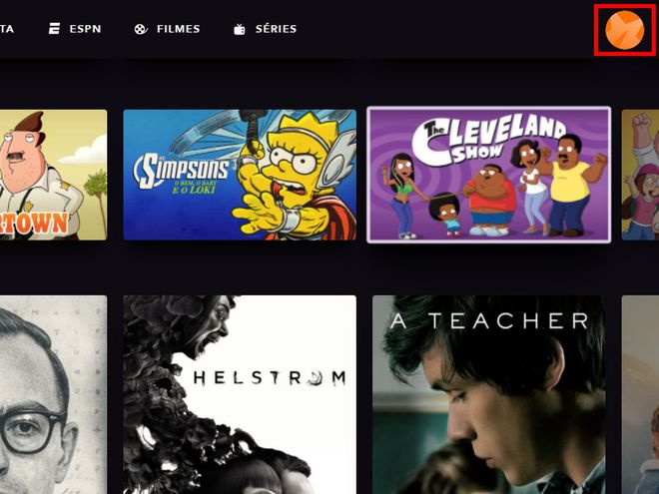Click the Cleveland Show title logo
This screenshot has width=659, height=494.
(x=487, y=141)
